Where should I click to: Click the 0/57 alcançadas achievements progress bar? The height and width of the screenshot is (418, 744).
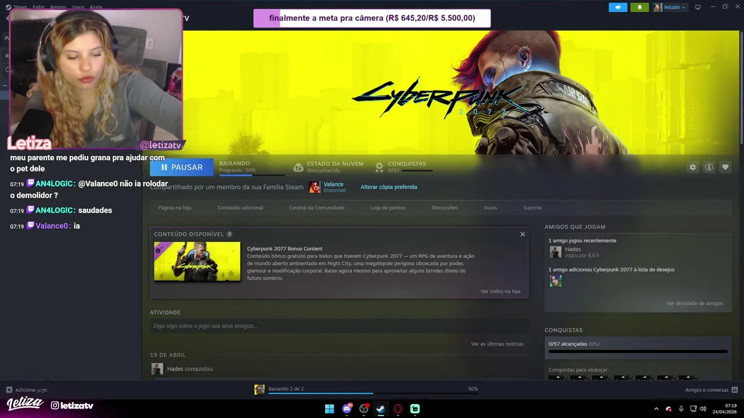638,351
